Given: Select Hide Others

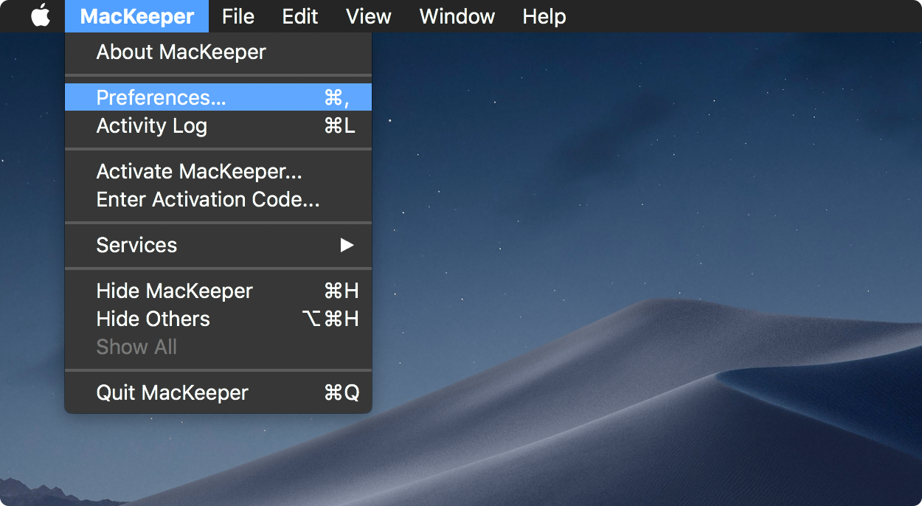Looking at the screenshot, I should (218, 319).
